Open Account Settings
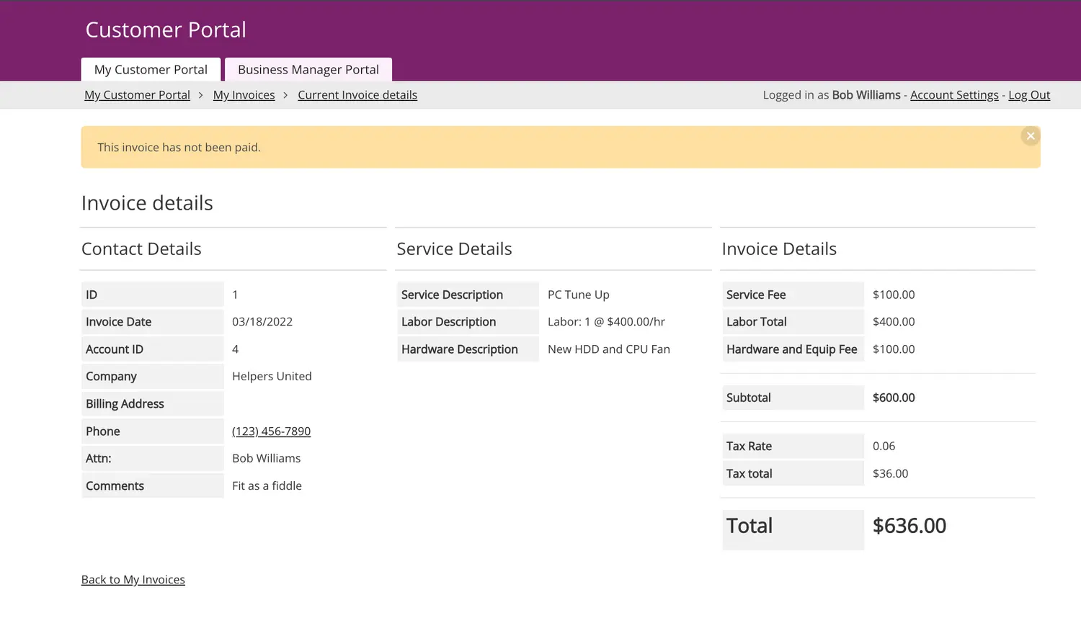Screen dimensions: 1081x631 tap(954, 95)
